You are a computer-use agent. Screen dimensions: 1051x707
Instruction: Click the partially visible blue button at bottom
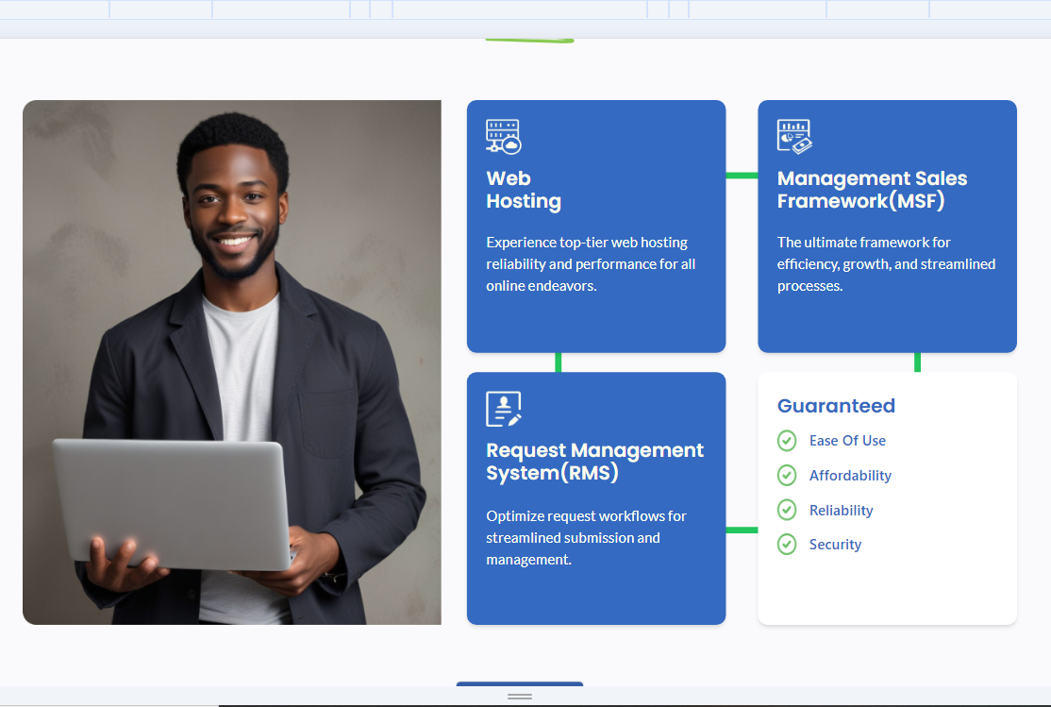tap(520, 684)
